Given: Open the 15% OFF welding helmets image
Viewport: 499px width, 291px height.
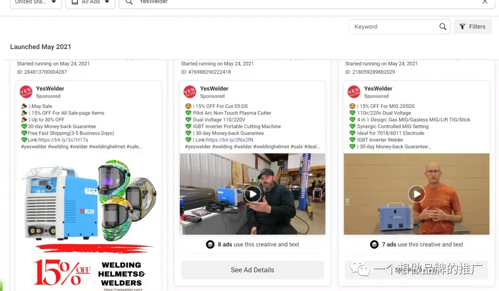Looking at the screenshot, I should pos(89,222).
